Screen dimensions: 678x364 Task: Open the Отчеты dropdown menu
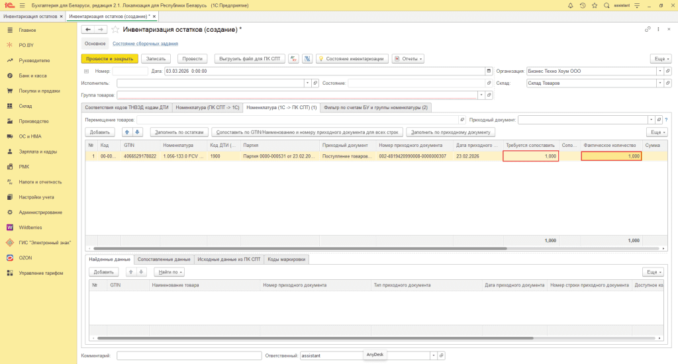(408, 59)
